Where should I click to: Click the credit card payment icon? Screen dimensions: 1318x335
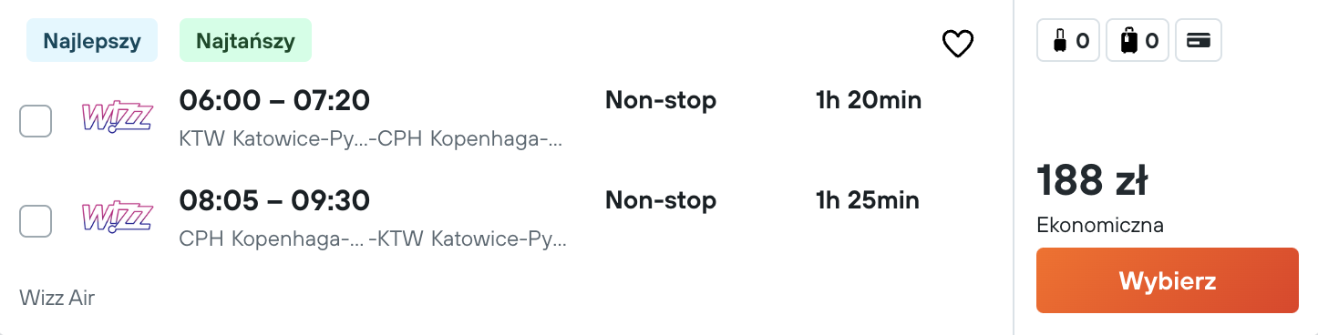pyautogui.click(x=1199, y=41)
